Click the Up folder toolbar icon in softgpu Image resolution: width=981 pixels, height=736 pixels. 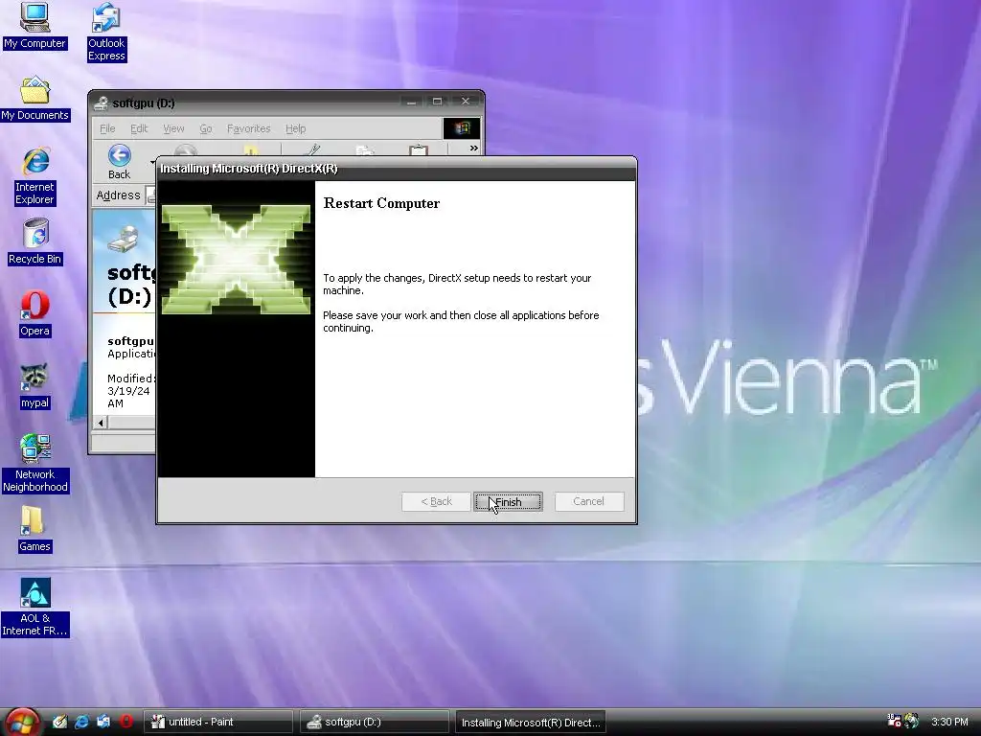[x=251, y=150]
